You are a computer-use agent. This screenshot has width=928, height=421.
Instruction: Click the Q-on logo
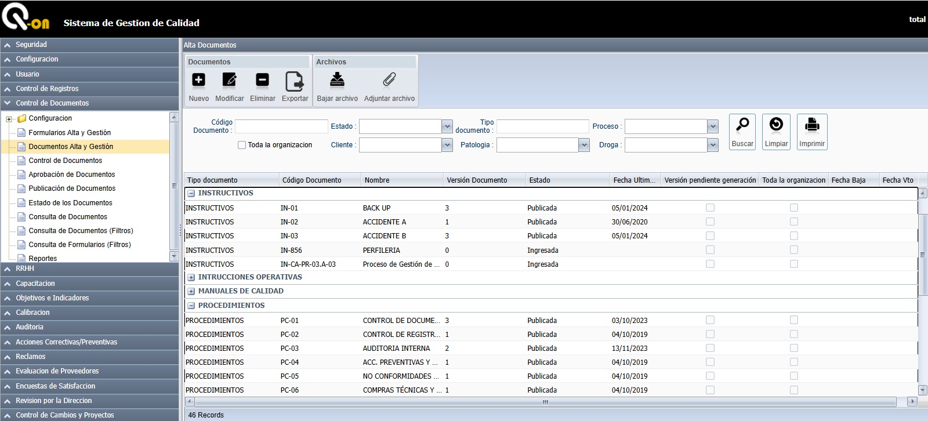[x=26, y=16]
